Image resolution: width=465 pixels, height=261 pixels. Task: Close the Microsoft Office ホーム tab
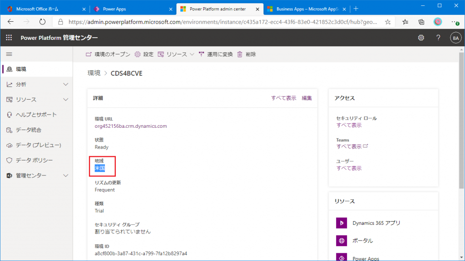(x=84, y=9)
